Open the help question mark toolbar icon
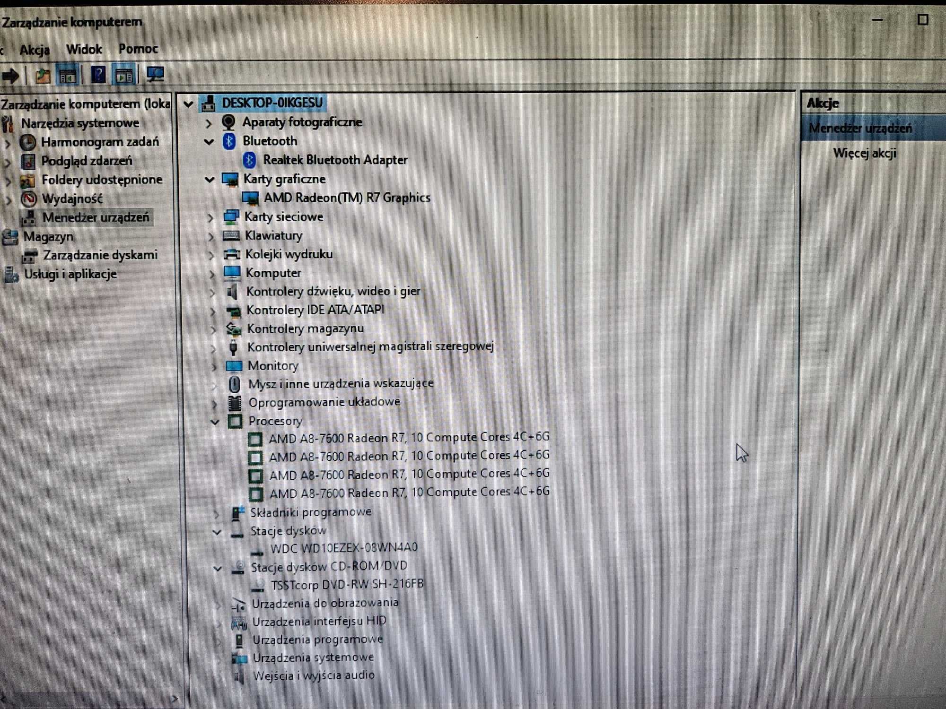This screenshot has width=946, height=709. (98, 75)
